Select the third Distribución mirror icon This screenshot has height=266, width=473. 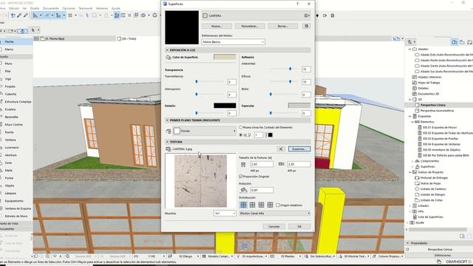coord(261,205)
